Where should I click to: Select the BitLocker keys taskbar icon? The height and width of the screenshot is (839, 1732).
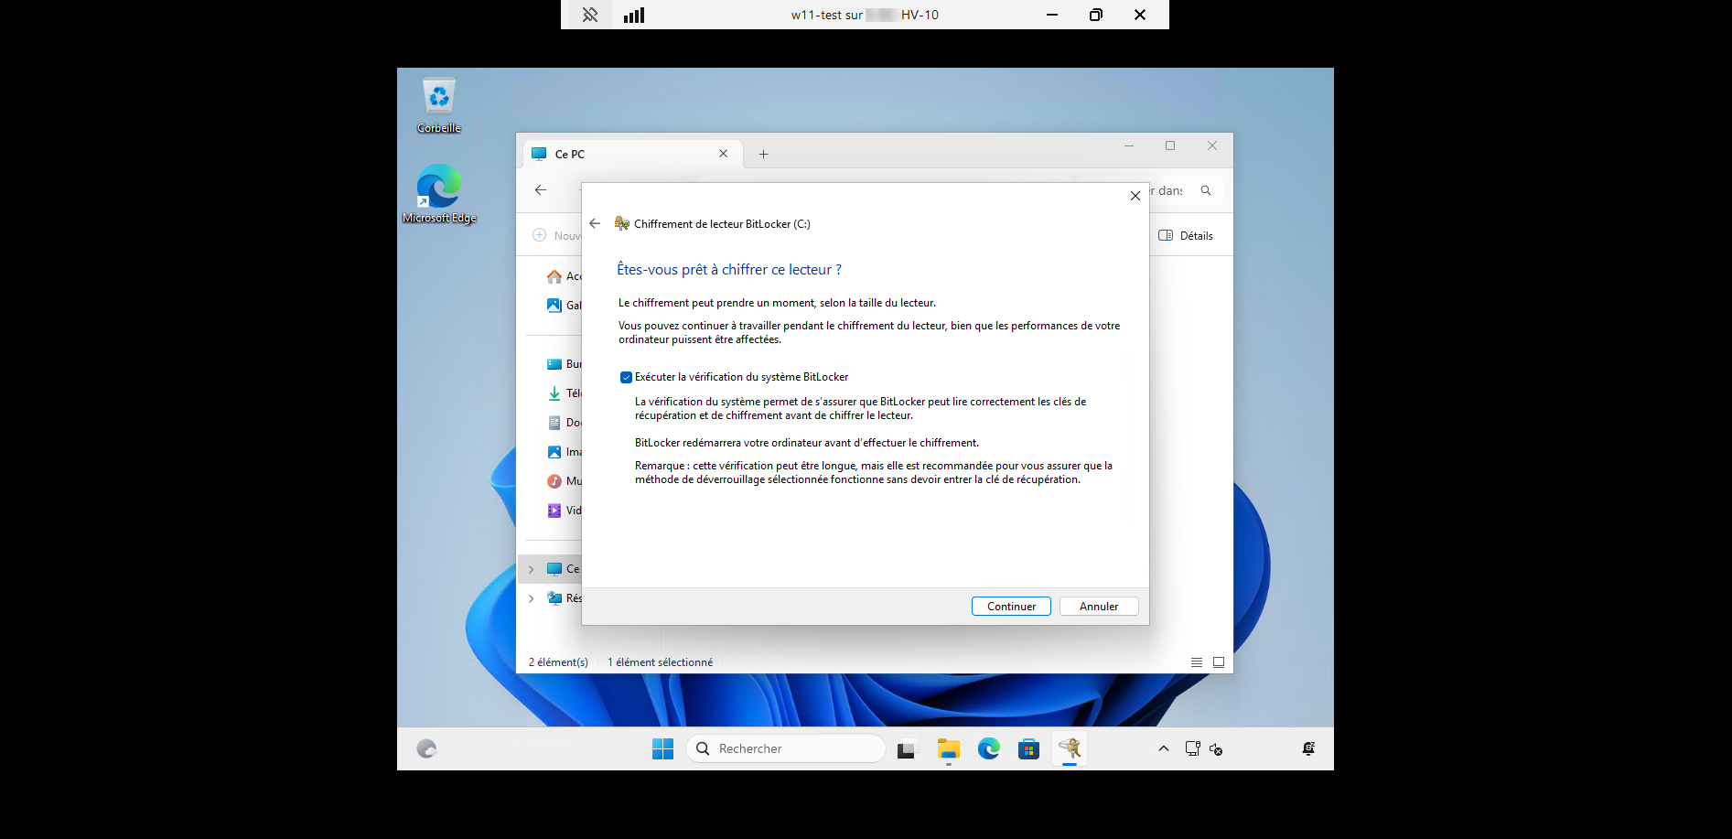coord(1069,748)
